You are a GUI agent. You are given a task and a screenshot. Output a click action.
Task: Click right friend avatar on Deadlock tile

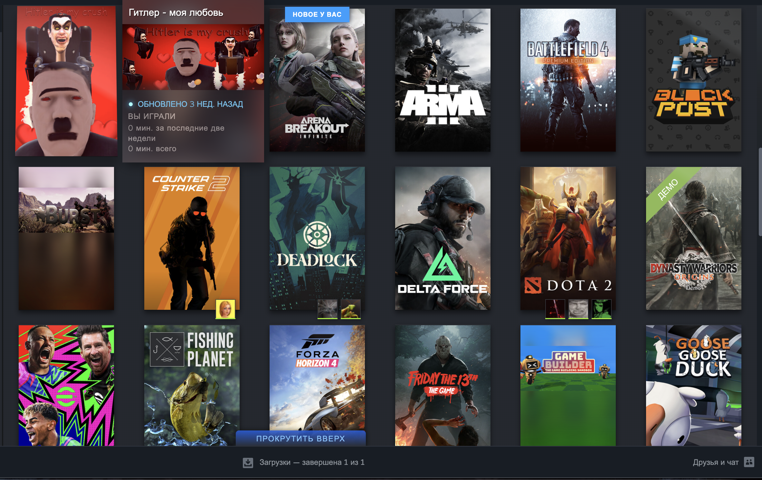coord(350,309)
